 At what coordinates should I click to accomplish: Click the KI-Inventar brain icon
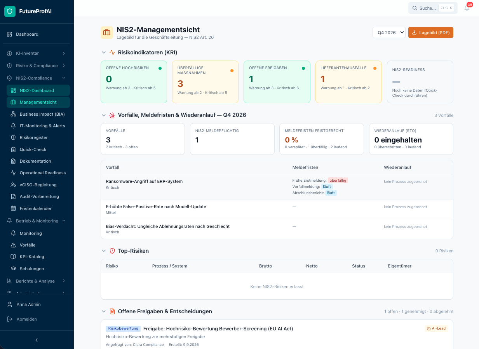[9, 53]
